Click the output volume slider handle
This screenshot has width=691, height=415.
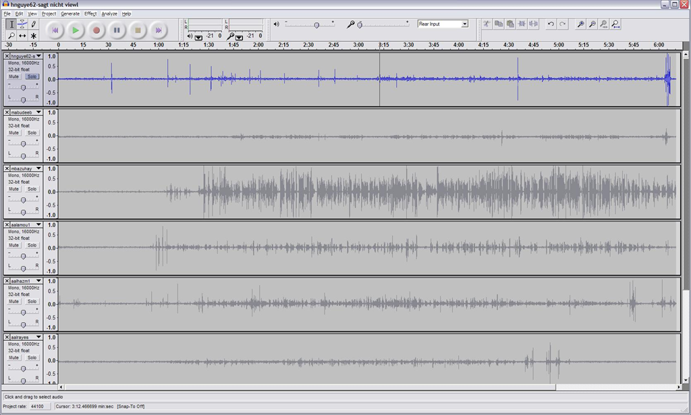316,25
